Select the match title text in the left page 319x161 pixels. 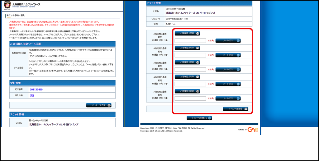54,124
